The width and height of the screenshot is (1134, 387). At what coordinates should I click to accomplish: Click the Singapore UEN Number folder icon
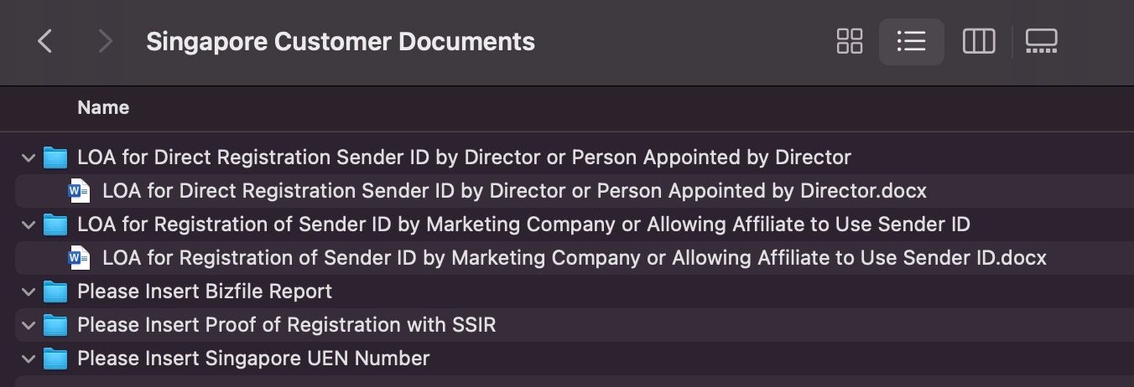(55, 359)
